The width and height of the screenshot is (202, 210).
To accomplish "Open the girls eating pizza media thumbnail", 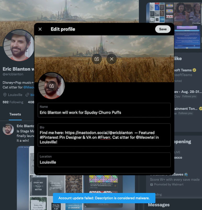I will pos(187,14).
